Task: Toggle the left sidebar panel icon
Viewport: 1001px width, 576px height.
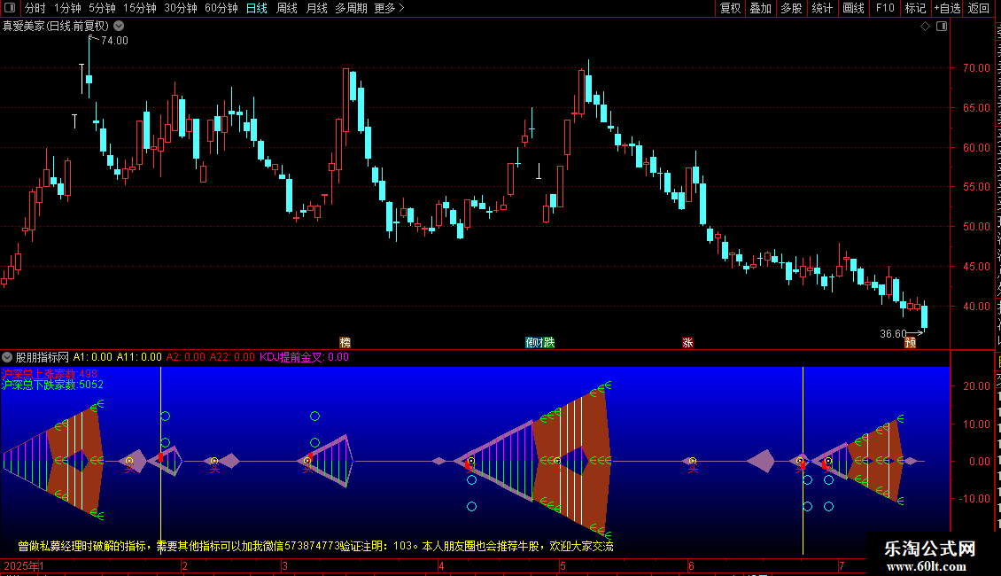Action: click(10, 8)
